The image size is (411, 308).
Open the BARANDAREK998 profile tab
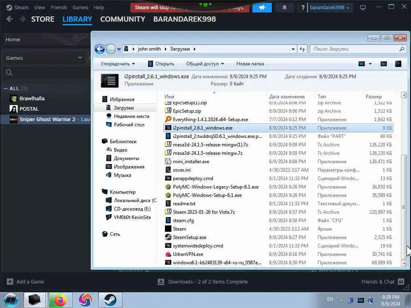click(185, 19)
